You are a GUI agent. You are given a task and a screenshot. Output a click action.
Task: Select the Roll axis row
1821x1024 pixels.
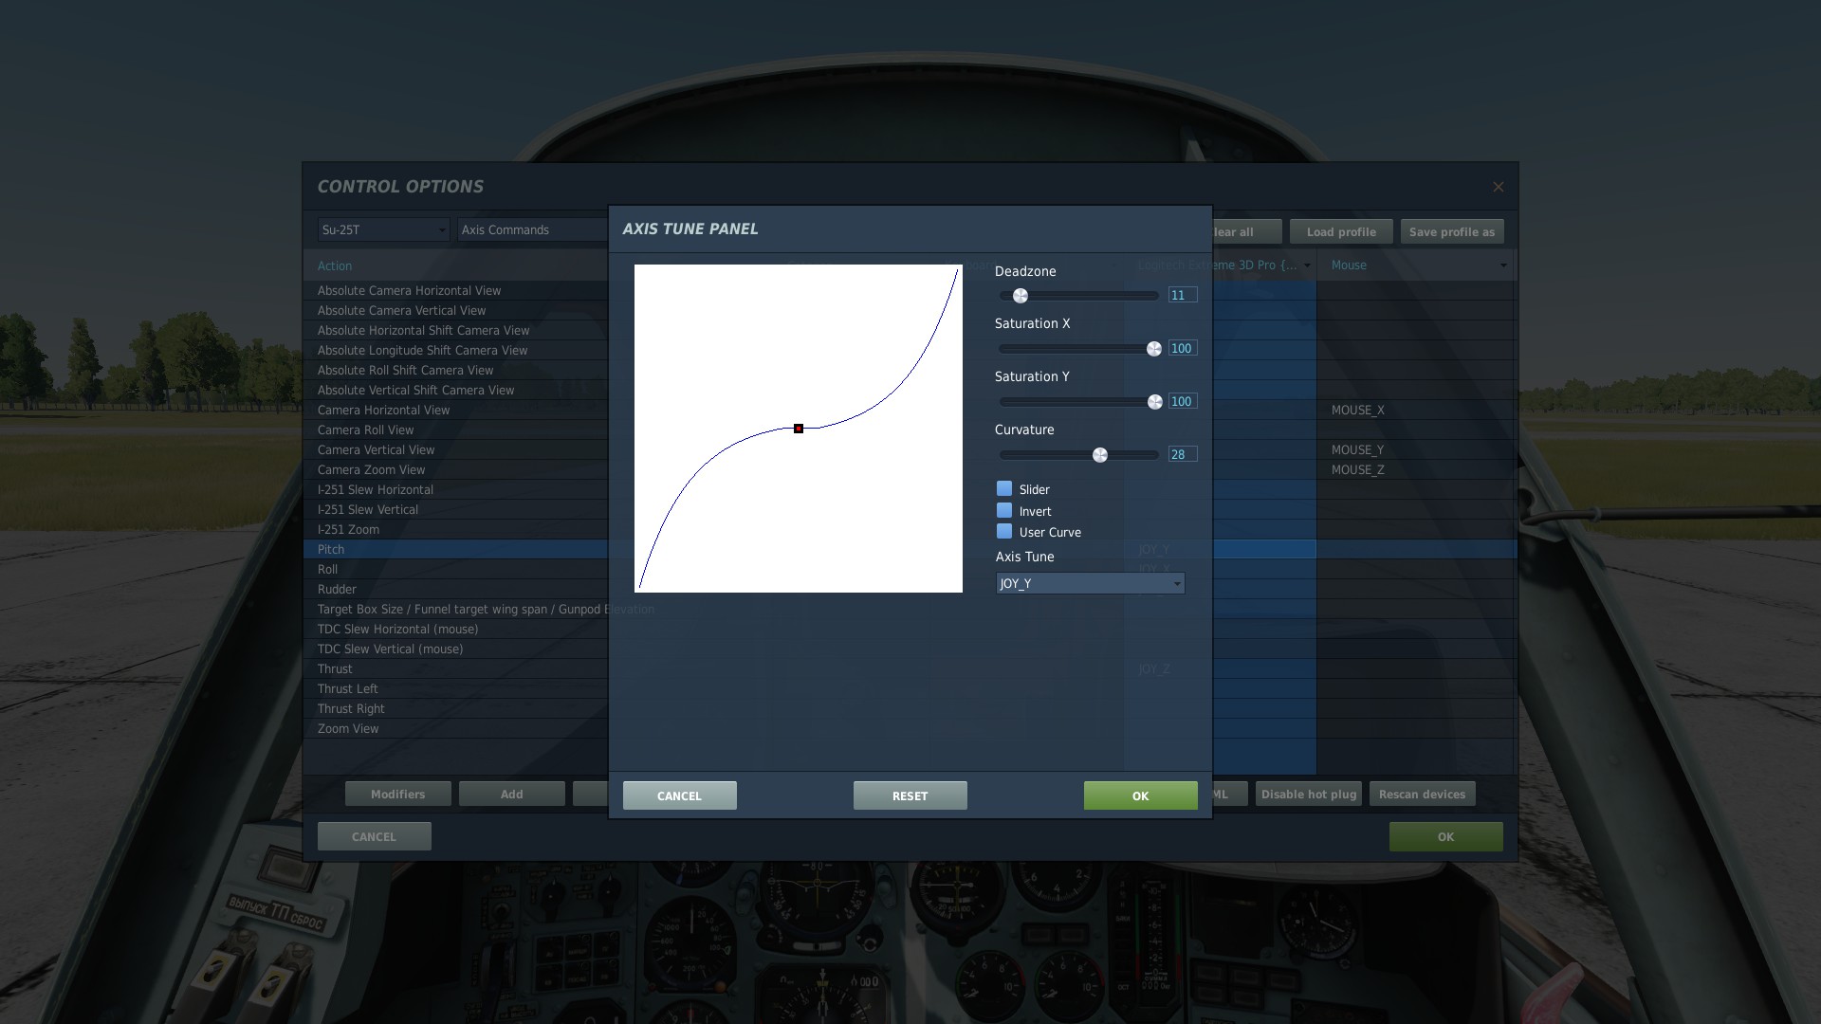click(328, 569)
